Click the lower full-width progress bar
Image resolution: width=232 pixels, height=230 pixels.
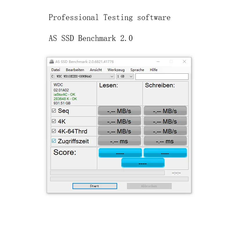[x=119, y=179]
